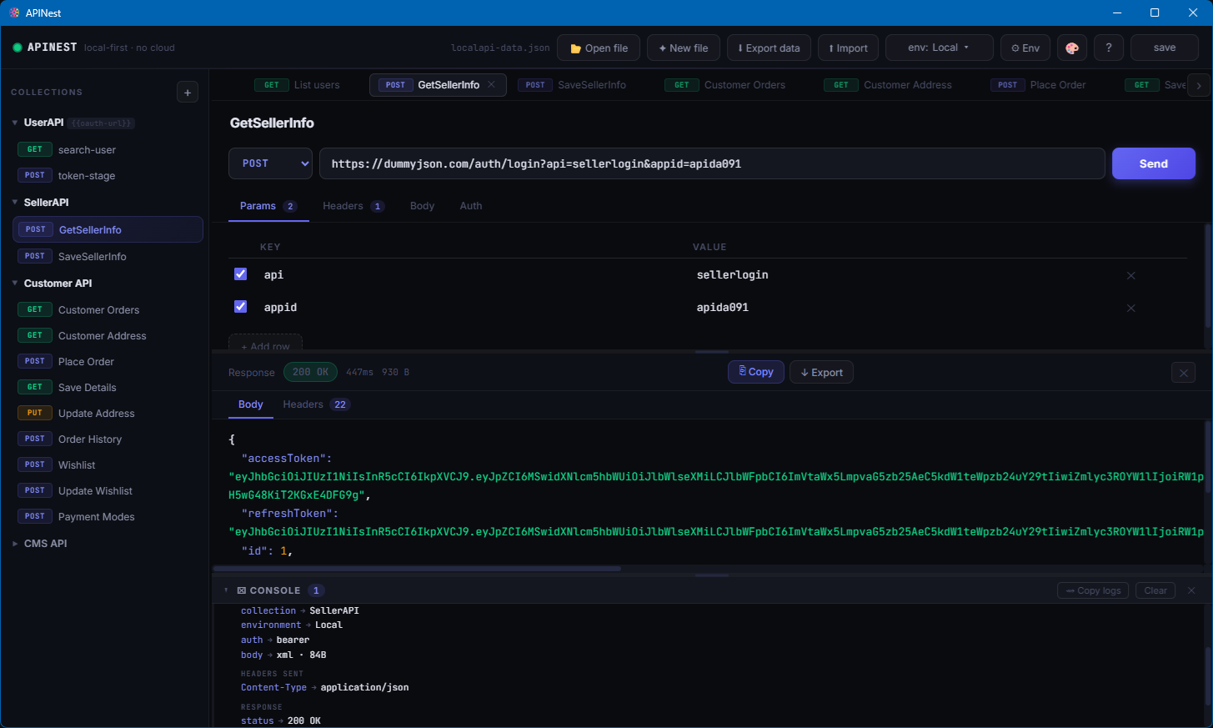Viewport: 1213px width, 728px height.
Task: Click the APINest app logo in title bar
Action: point(14,13)
